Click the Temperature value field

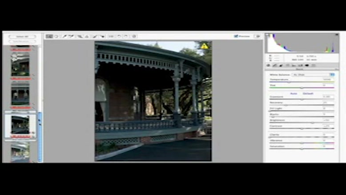click(327, 79)
